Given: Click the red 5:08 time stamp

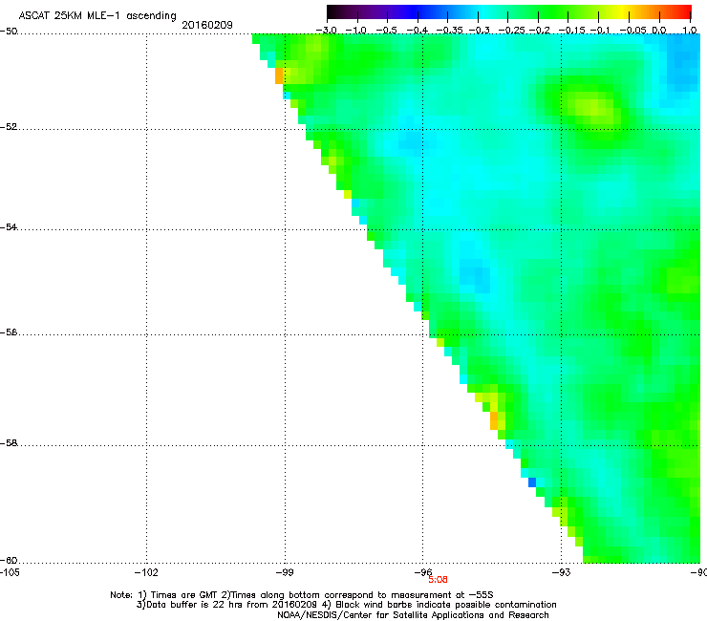Looking at the screenshot, I should [438, 580].
